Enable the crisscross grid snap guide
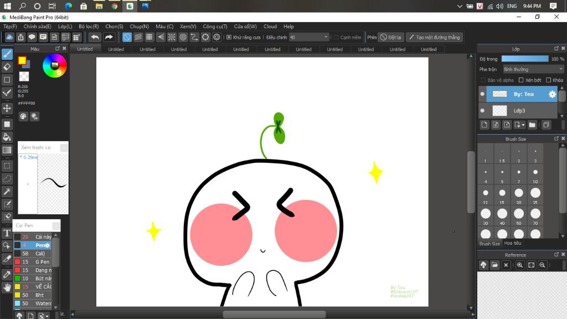567x319 pixels. [150, 37]
